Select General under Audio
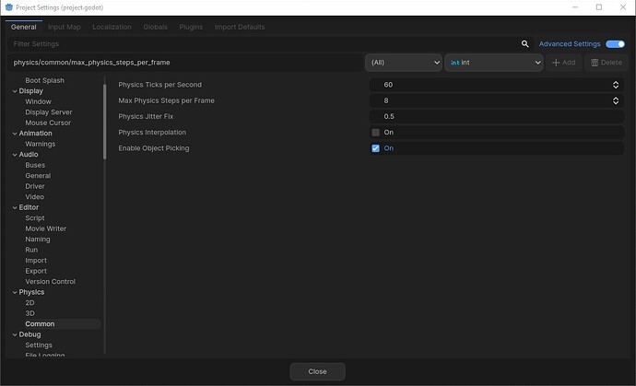The height and width of the screenshot is (386, 636). coord(38,176)
